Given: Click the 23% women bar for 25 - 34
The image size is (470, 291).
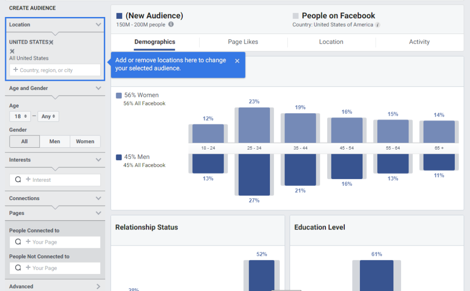Looking at the screenshot, I should tap(254, 125).
